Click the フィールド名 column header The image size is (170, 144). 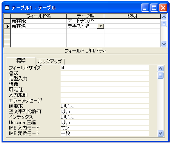38,16
